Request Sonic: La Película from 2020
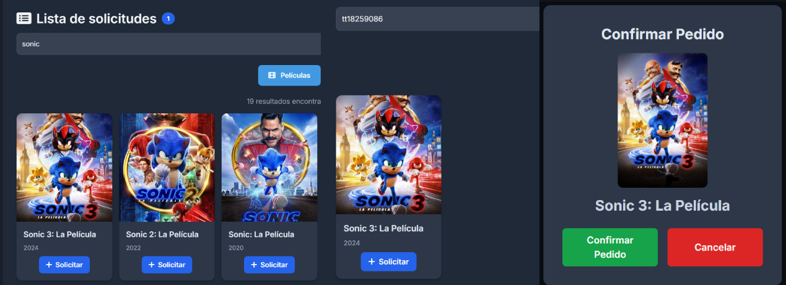Viewport: 786px width, 285px height. point(269,265)
